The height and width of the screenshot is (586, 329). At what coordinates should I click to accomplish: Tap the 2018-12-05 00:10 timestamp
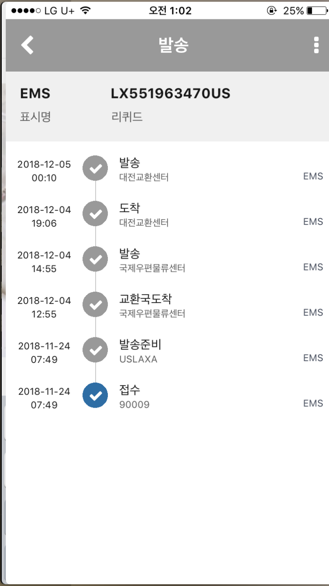point(44,171)
